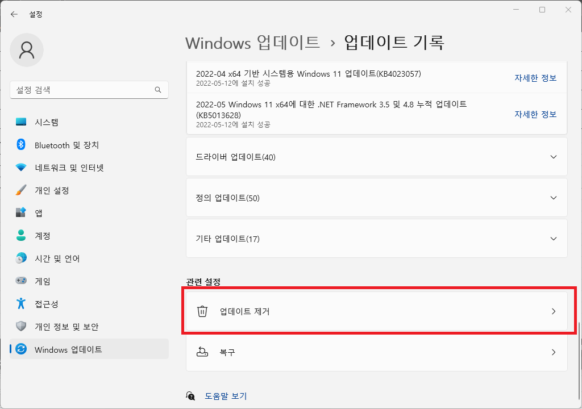
Task: Click the 설정 검색 input field
Action: [82, 90]
